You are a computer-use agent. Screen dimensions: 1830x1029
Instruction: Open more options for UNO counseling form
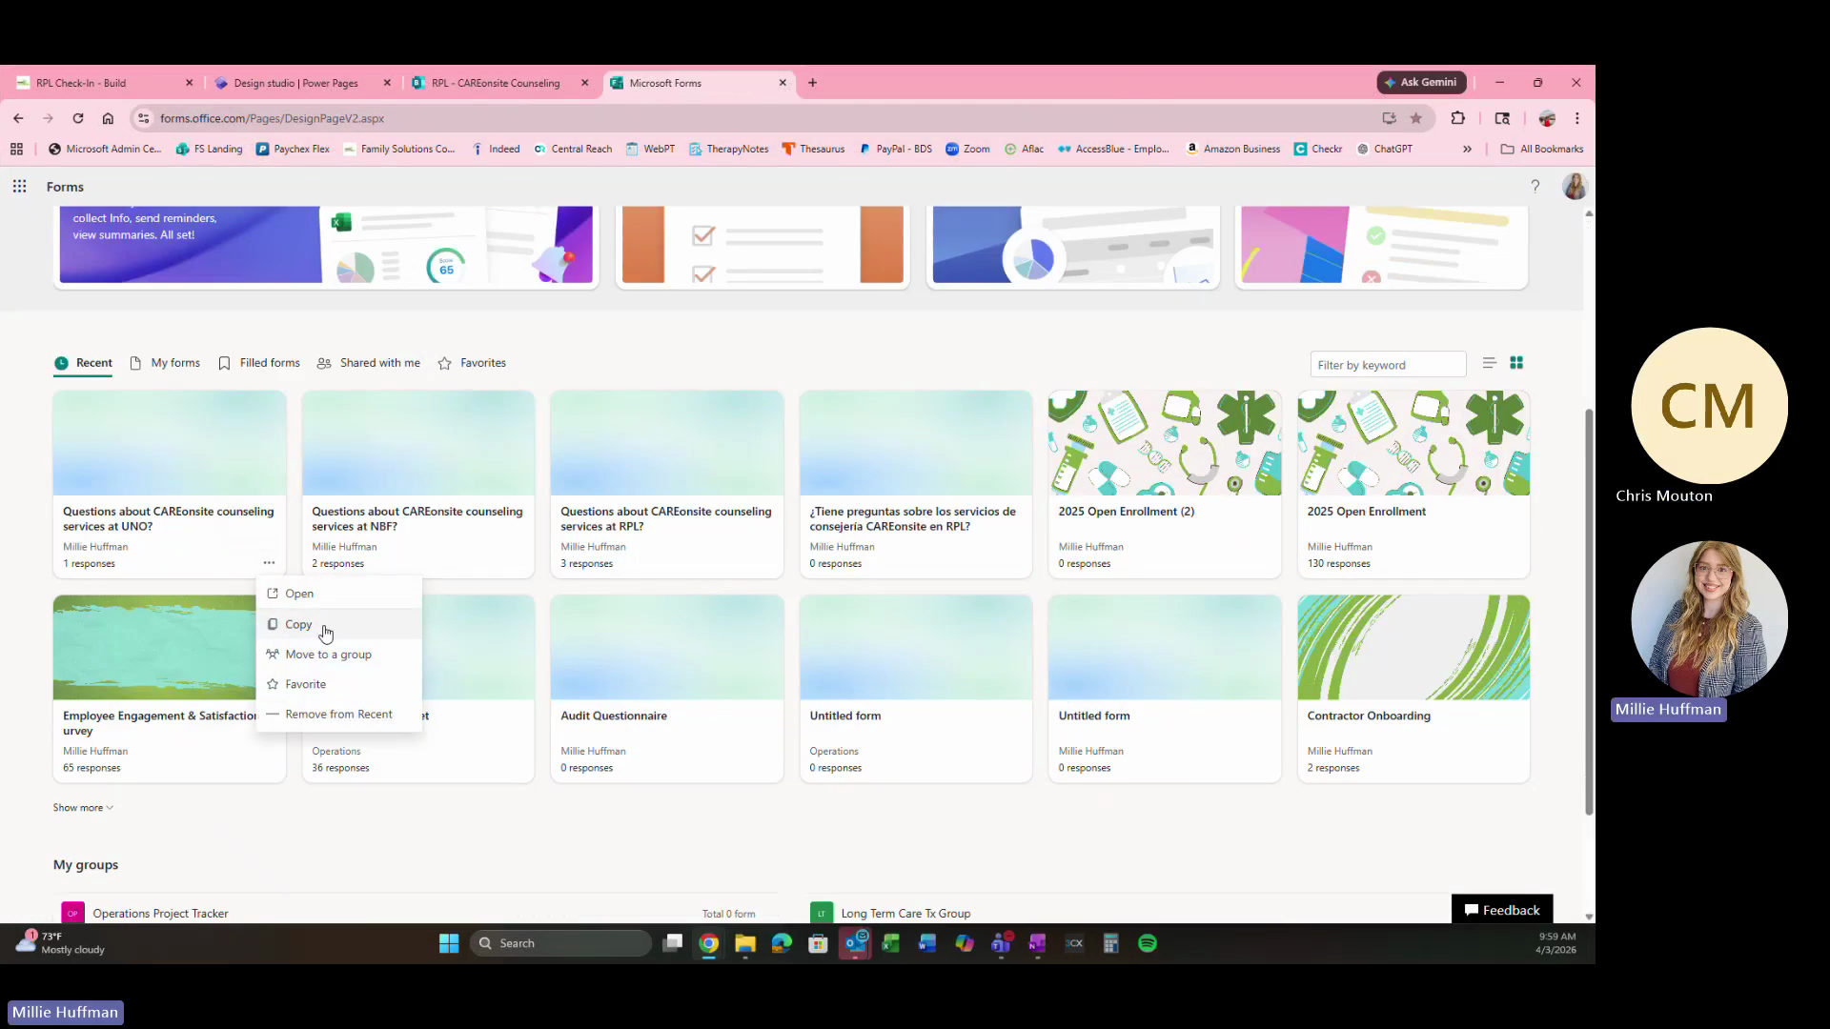point(269,563)
